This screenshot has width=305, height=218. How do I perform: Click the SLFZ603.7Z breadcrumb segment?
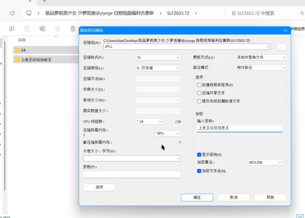coord(178,13)
